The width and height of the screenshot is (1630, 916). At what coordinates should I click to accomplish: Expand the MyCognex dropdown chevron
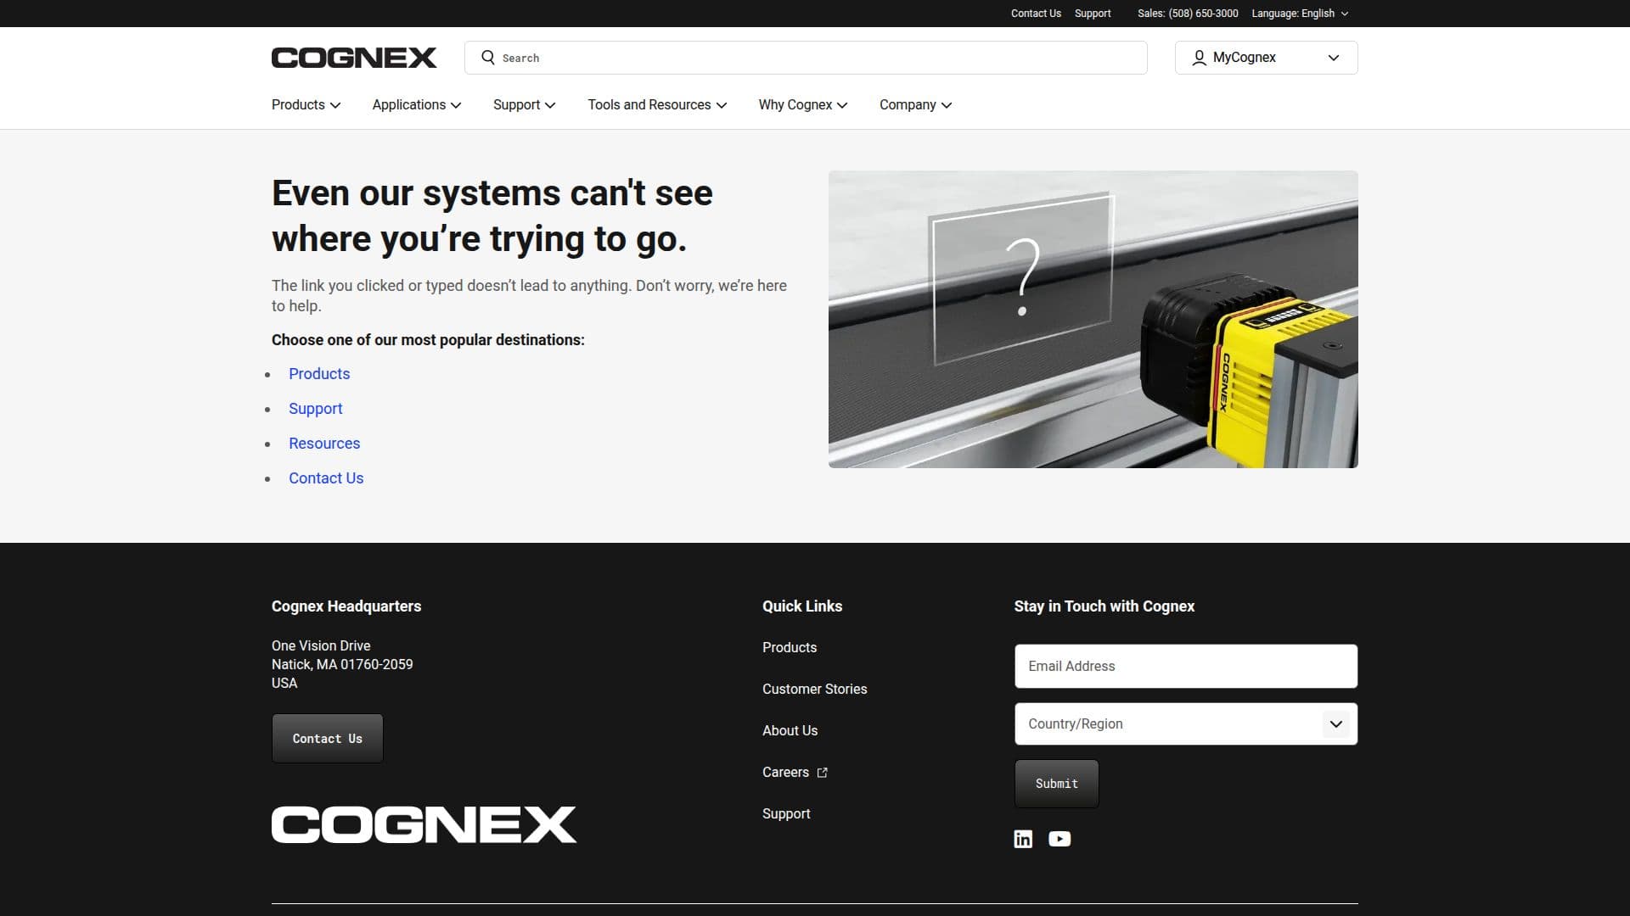pos(1334,58)
